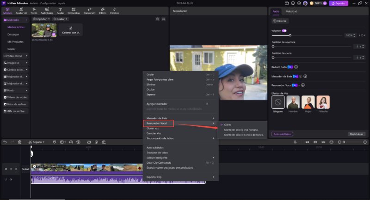Toggle the Volumen switch
370x200 pixels.
coord(284,31)
